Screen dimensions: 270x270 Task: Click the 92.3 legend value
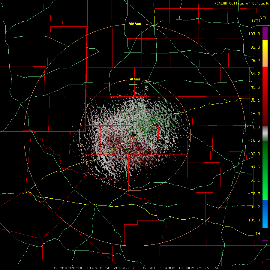coord(255,47)
